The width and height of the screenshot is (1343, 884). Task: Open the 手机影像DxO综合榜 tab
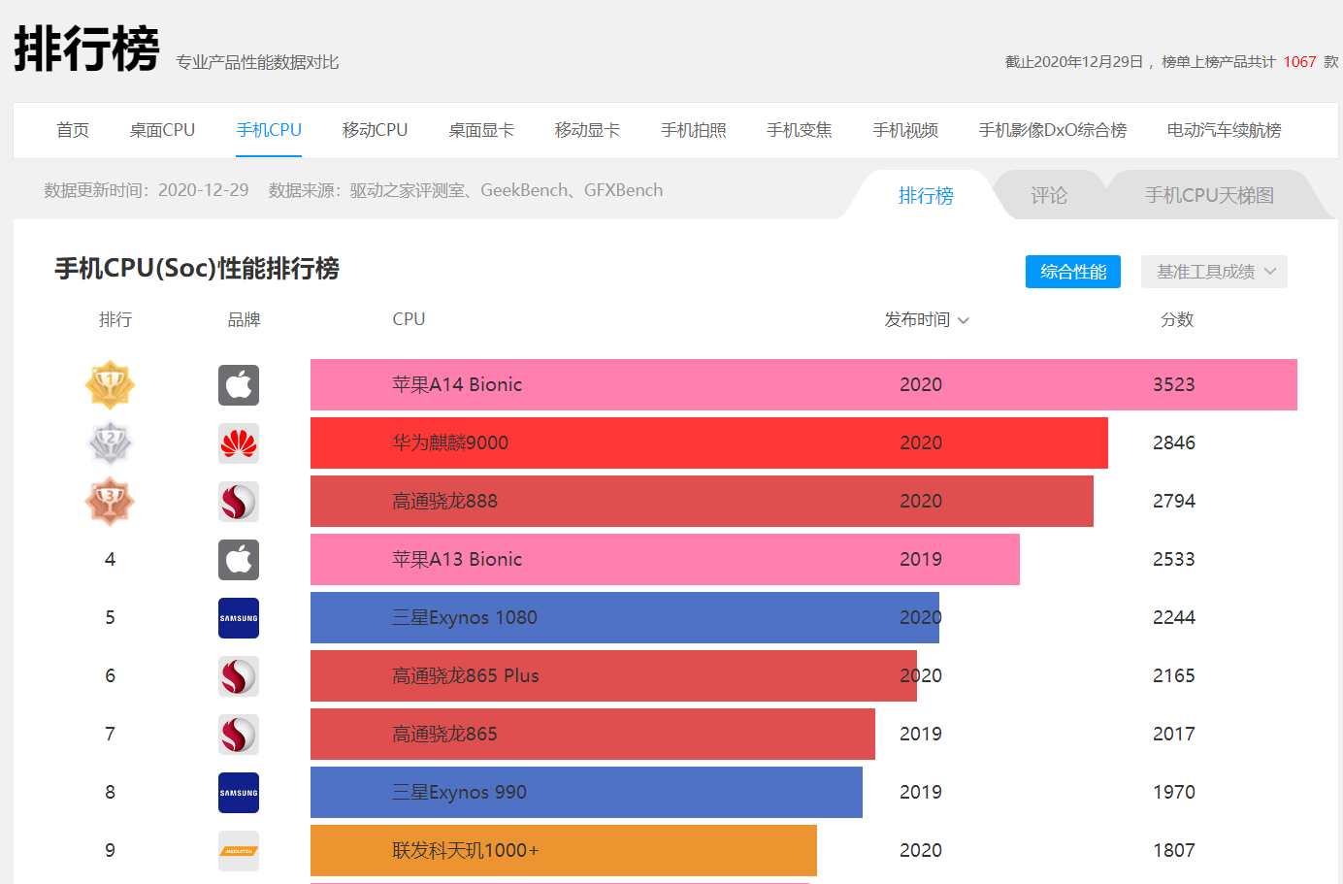tap(1053, 130)
